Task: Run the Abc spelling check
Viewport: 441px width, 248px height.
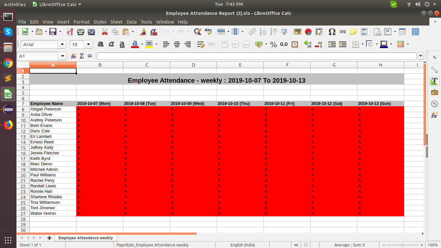Action: pos(208,32)
